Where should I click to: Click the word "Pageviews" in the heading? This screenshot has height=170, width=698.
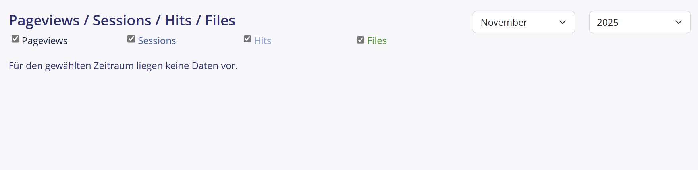pyautogui.click(x=44, y=21)
